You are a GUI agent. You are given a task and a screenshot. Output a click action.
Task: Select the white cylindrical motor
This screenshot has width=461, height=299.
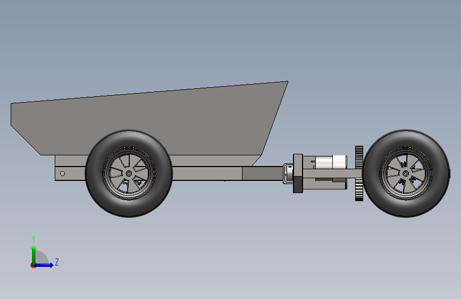(331, 162)
